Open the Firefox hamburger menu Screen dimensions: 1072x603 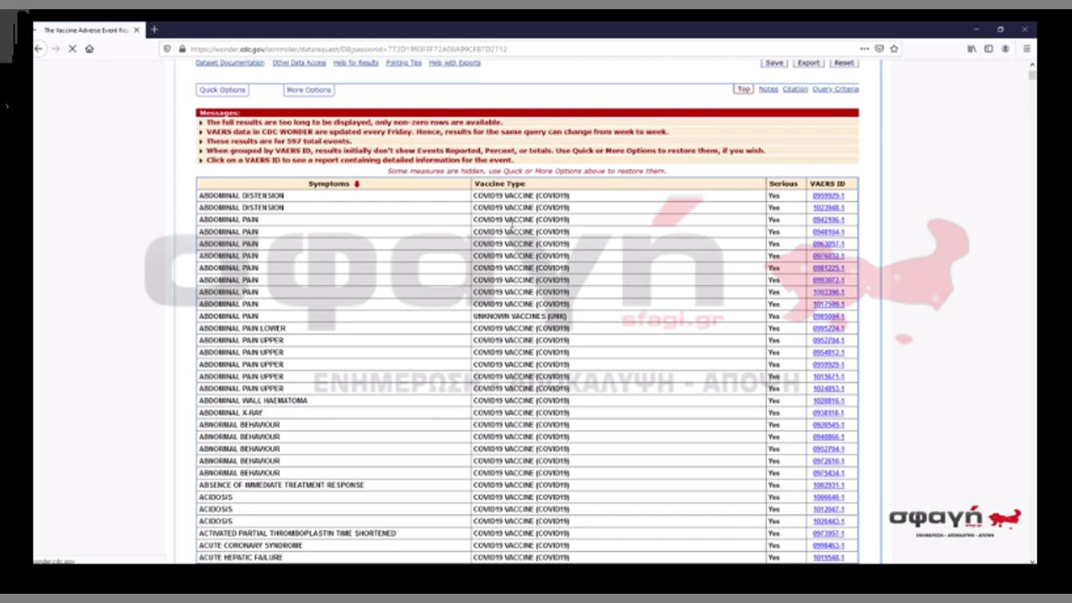(x=1026, y=49)
